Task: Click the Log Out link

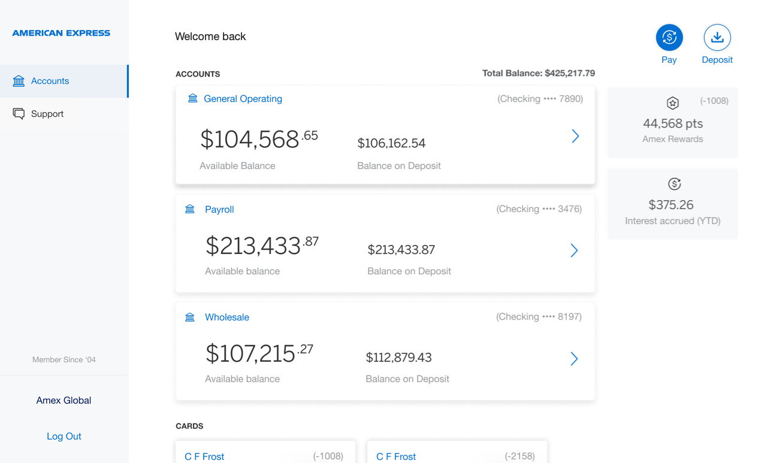Action: pos(64,436)
